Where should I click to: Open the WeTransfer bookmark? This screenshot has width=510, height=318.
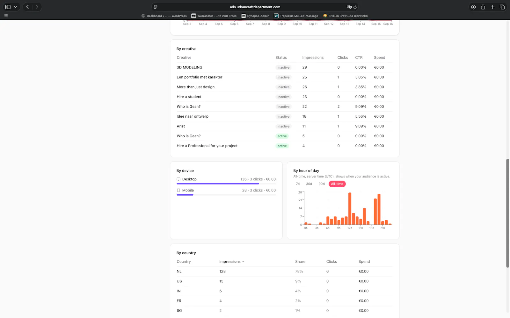pyautogui.click(x=214, y=16)
